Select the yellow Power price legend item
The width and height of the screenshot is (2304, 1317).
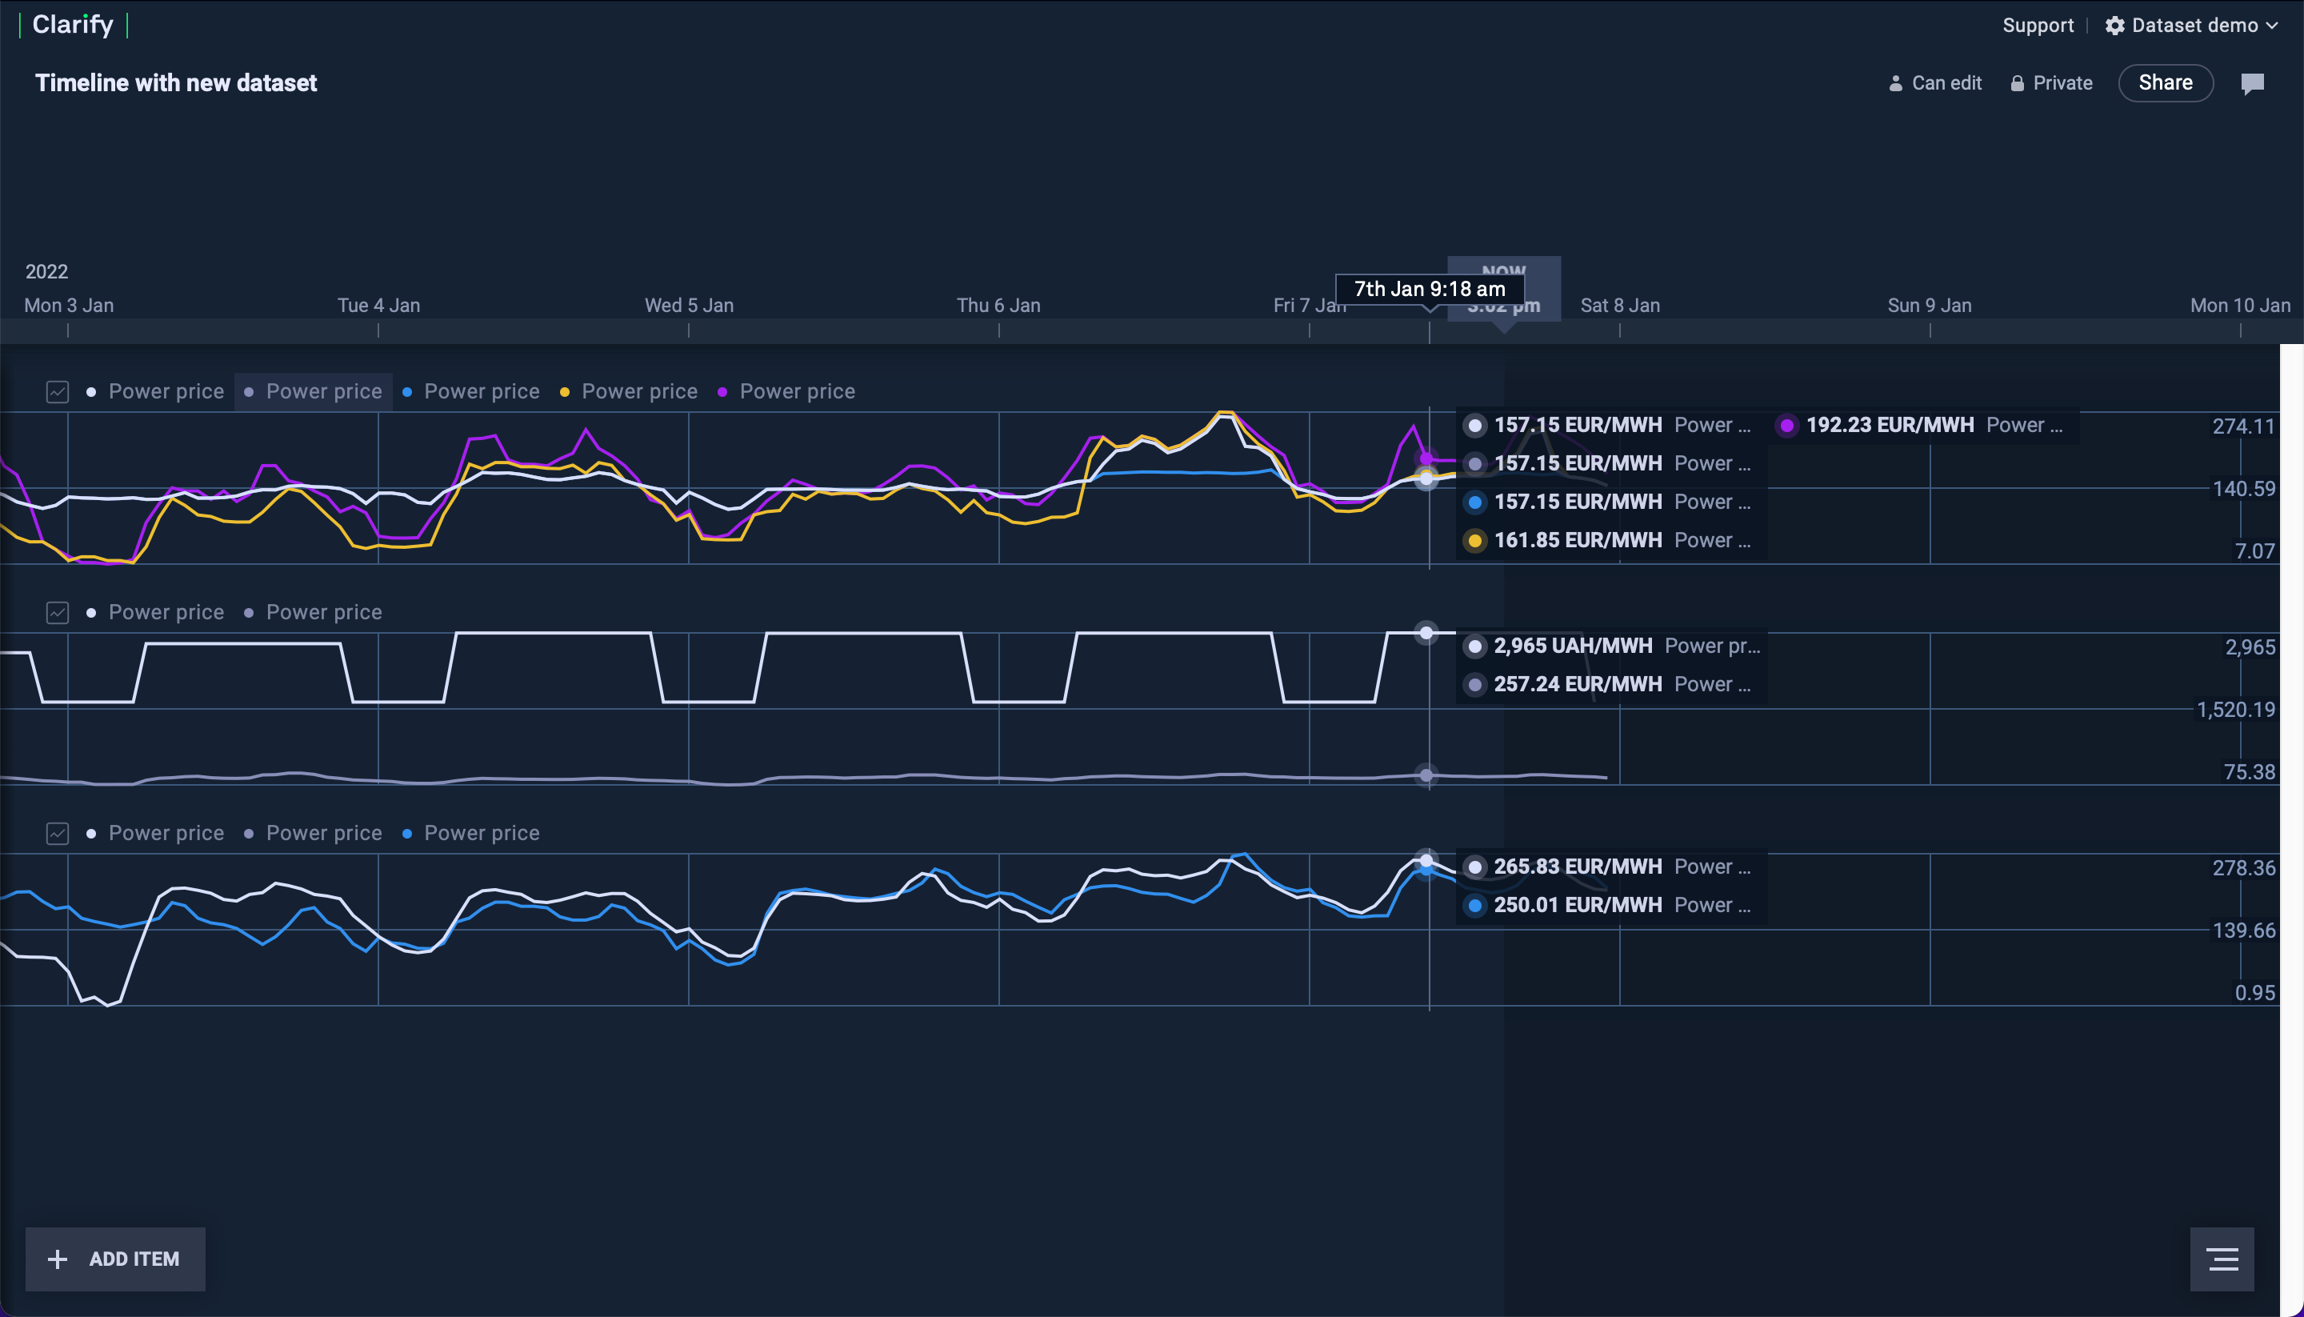[x=630, y=392]
